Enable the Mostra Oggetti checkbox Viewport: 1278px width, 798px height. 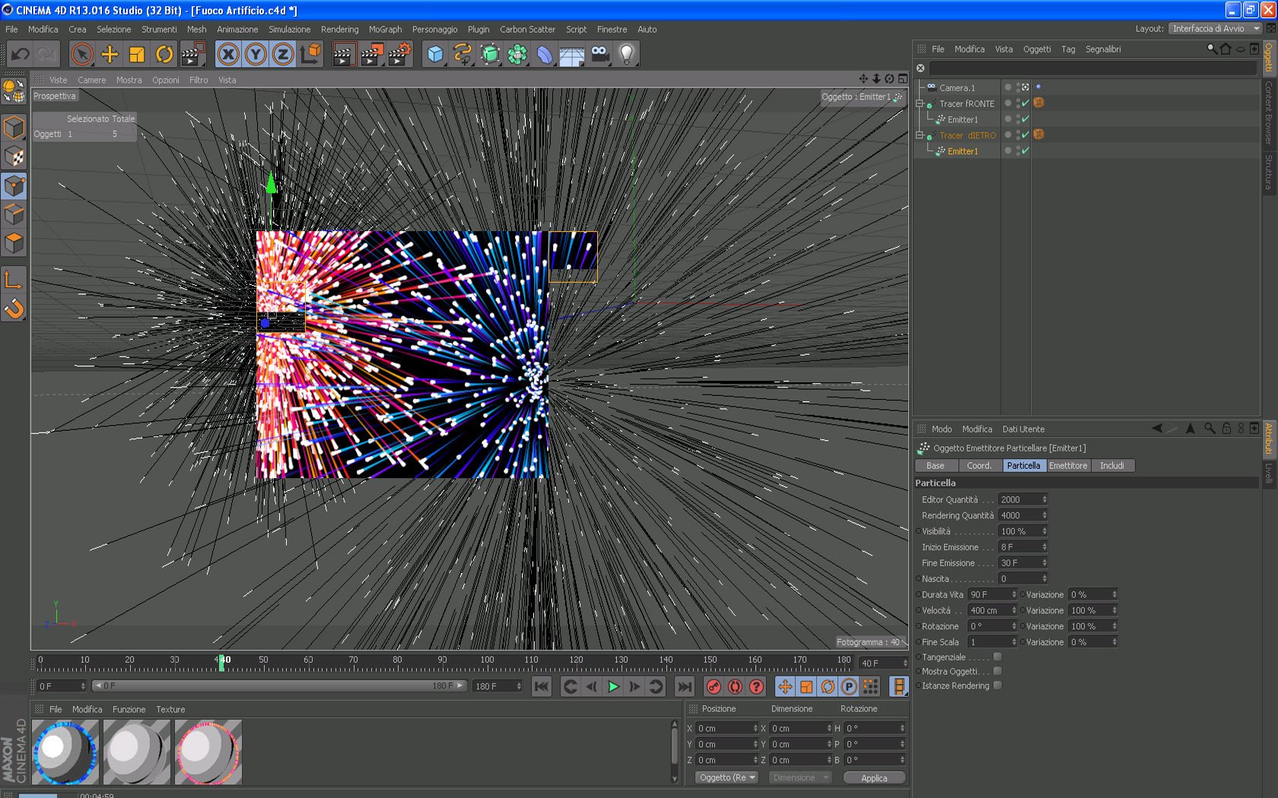click(x=997, y=671)
